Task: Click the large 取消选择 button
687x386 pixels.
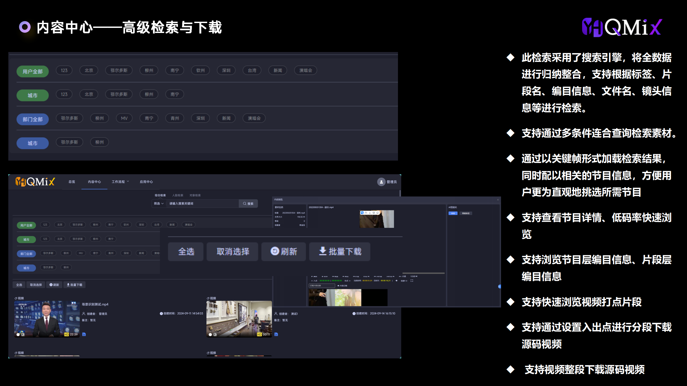Action: pos(232,251)
